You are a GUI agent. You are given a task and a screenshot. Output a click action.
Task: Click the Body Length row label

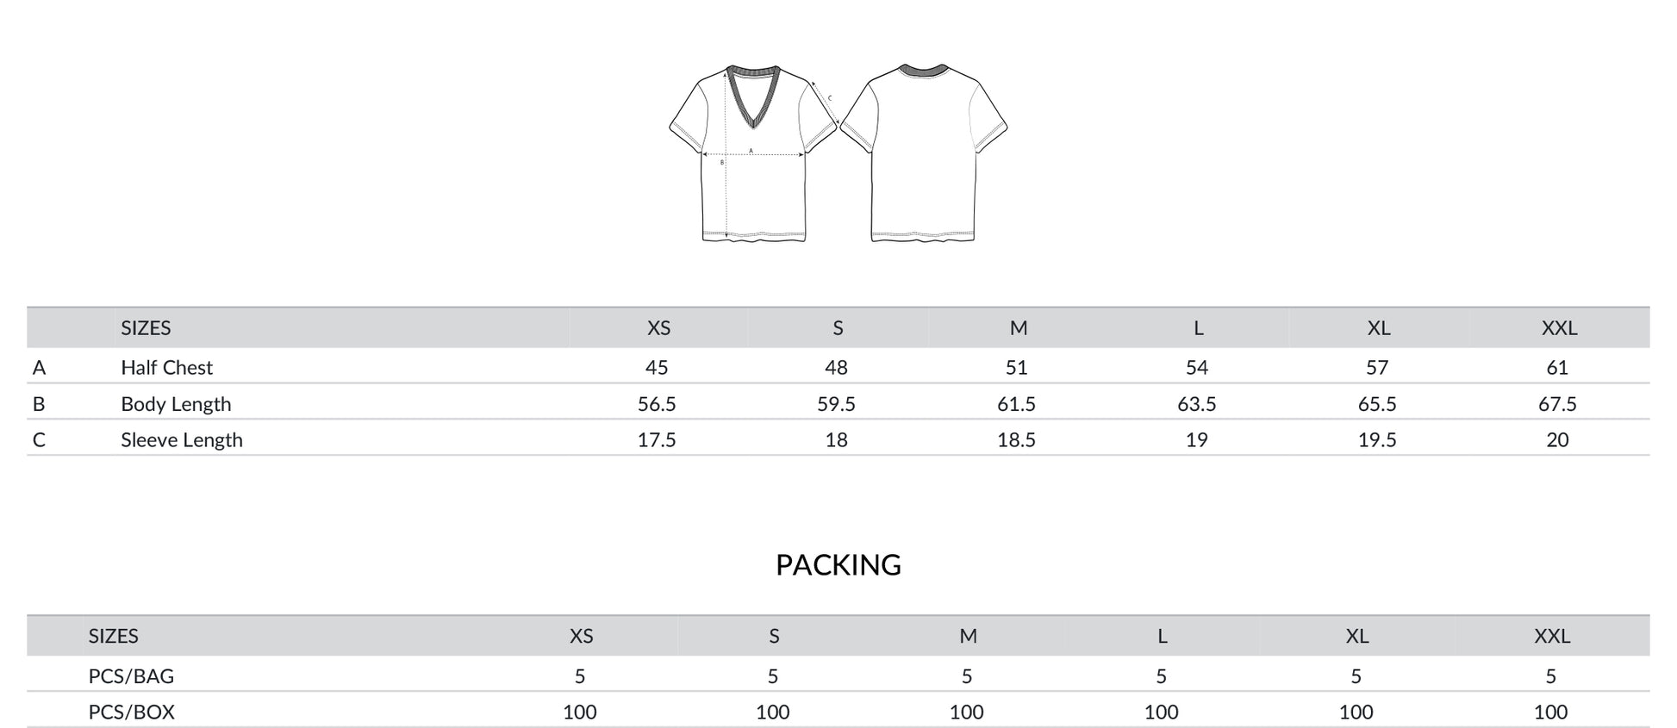coord(176,404)
